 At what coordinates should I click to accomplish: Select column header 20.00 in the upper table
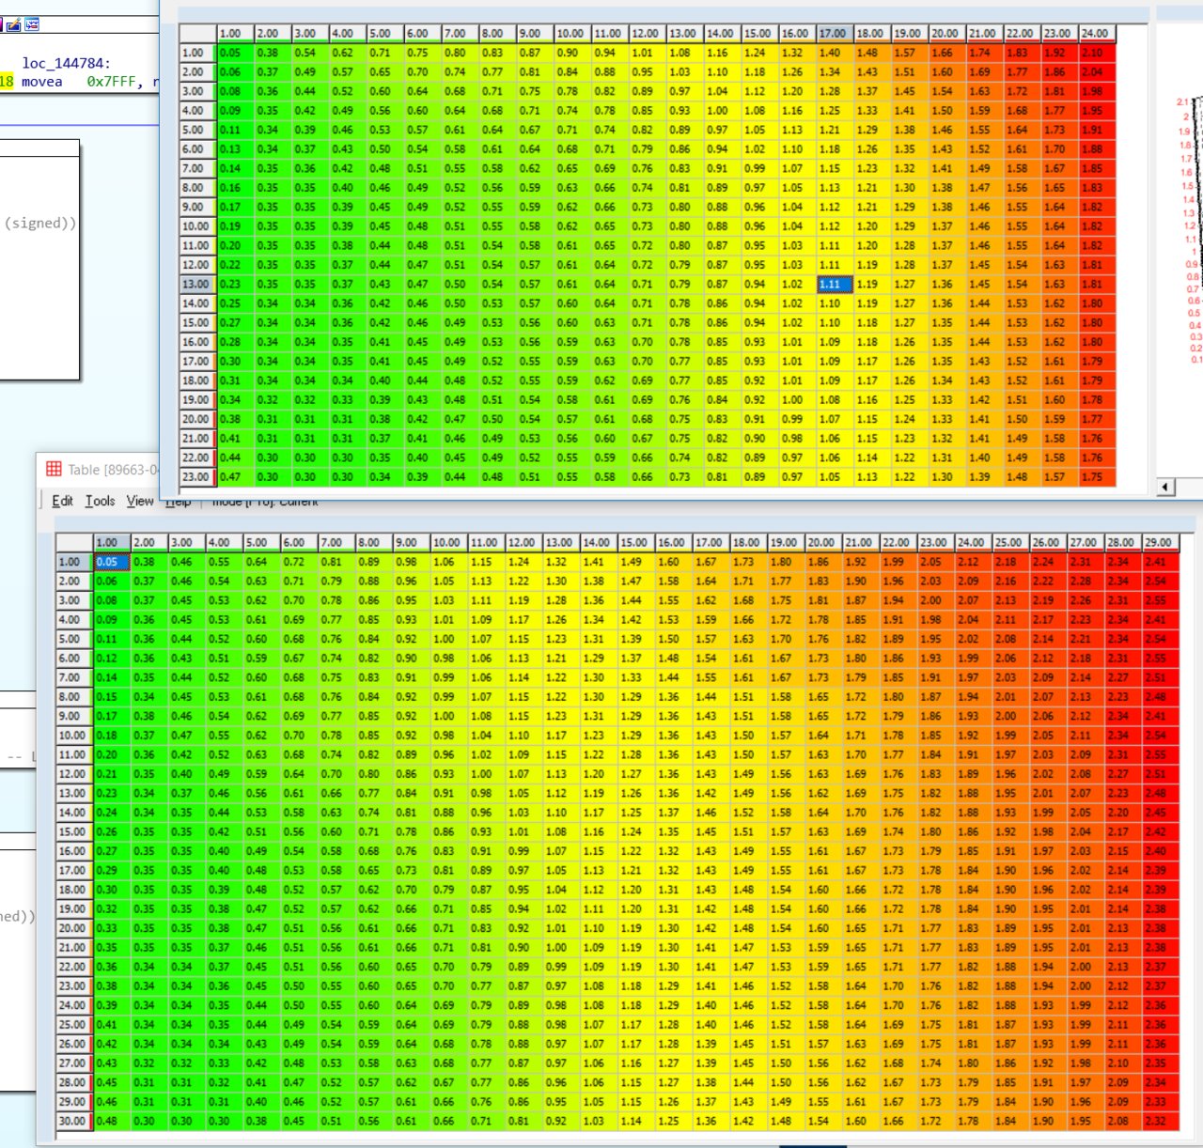[945, 33]
